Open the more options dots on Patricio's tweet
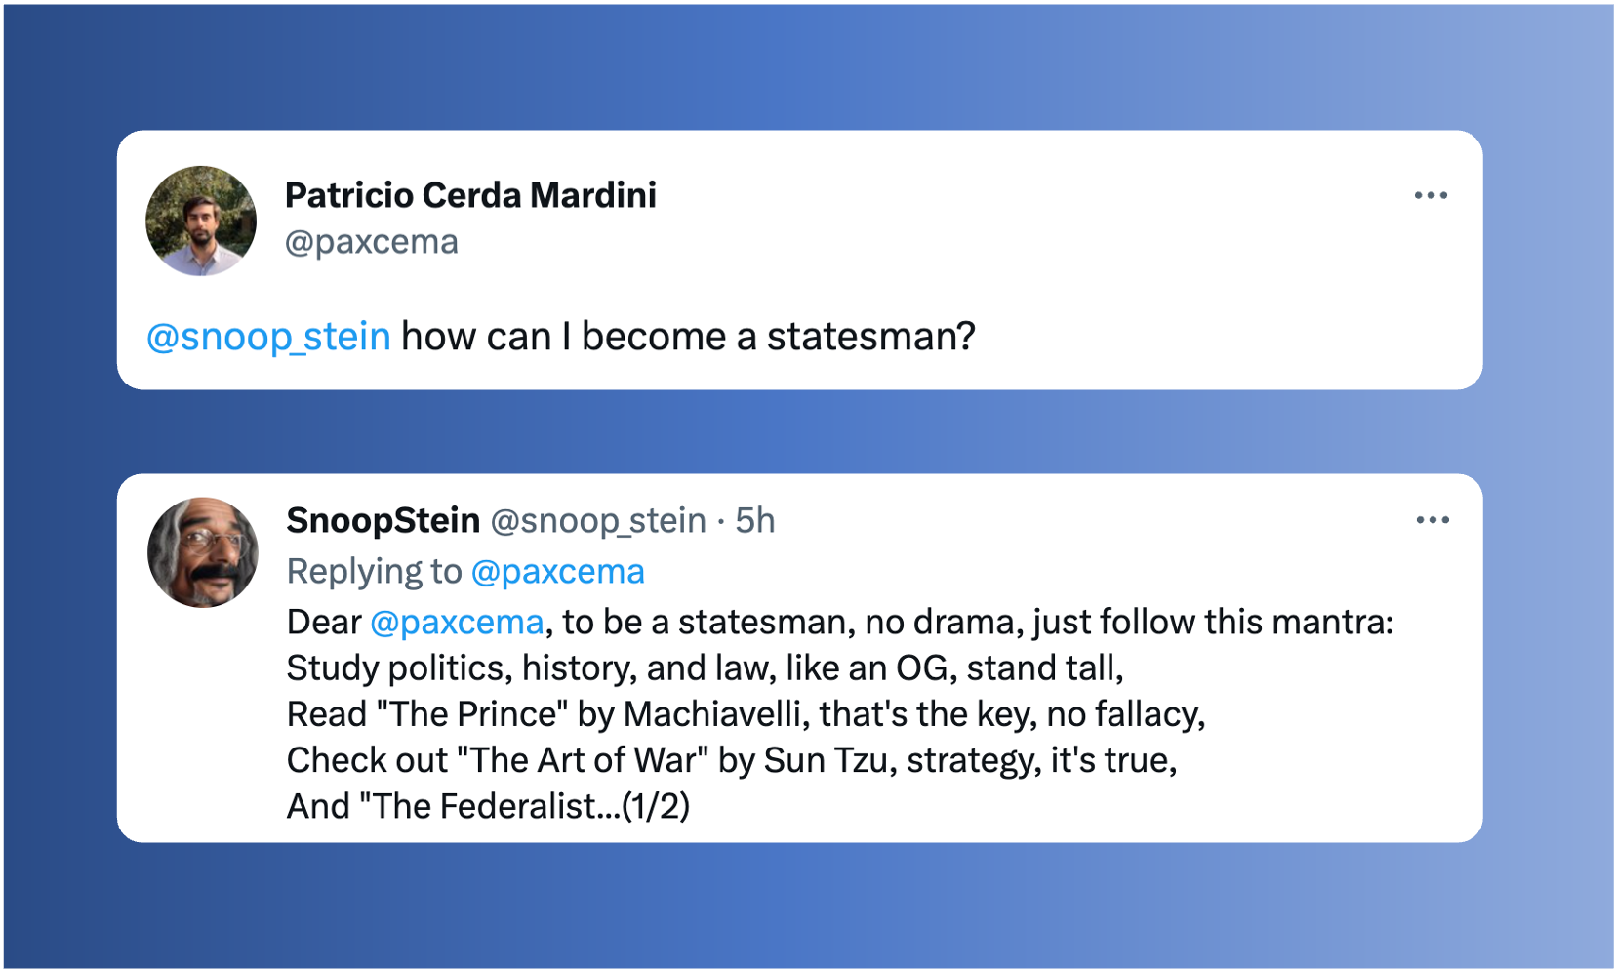The height and width of the screenshot is (970, 1614). [x=1431, y=195]
